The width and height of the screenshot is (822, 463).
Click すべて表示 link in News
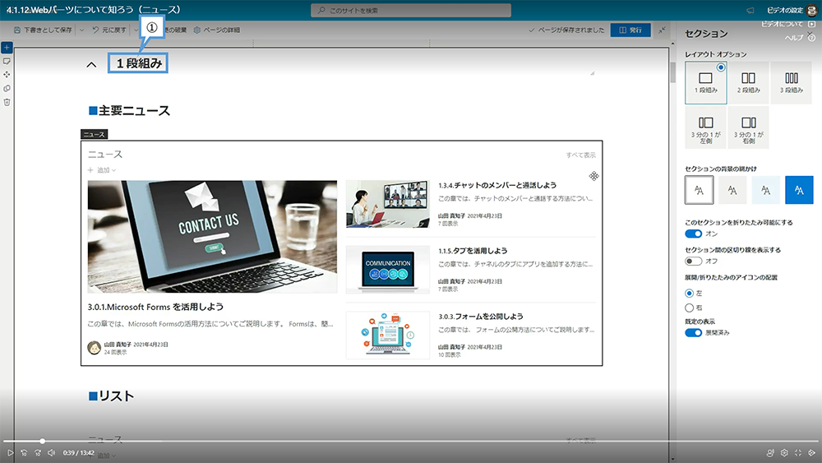pyautogui.click(x=580, y=155)
